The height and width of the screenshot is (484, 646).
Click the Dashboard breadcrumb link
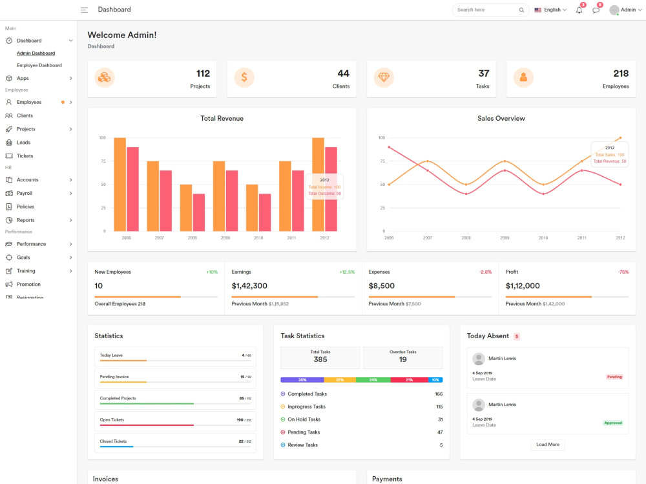point(101,46)
